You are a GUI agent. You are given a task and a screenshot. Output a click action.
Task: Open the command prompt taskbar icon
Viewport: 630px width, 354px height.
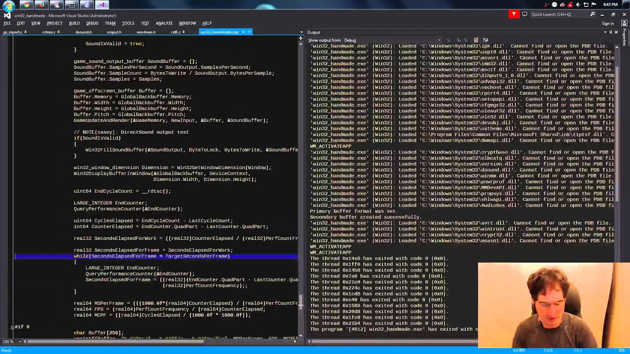[x=72, y=5]
